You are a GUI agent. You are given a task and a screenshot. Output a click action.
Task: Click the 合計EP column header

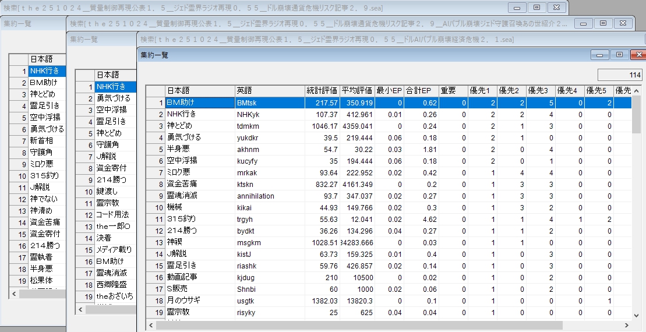[418, 91]
